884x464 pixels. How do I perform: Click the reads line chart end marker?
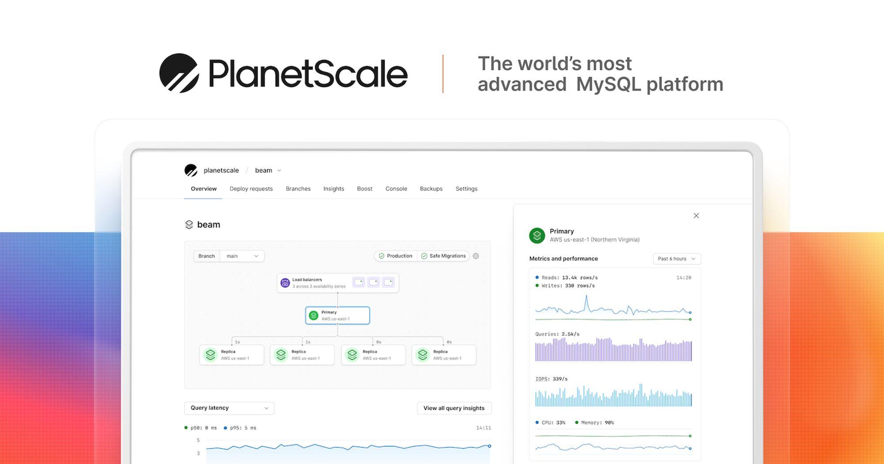coord(690,312)
